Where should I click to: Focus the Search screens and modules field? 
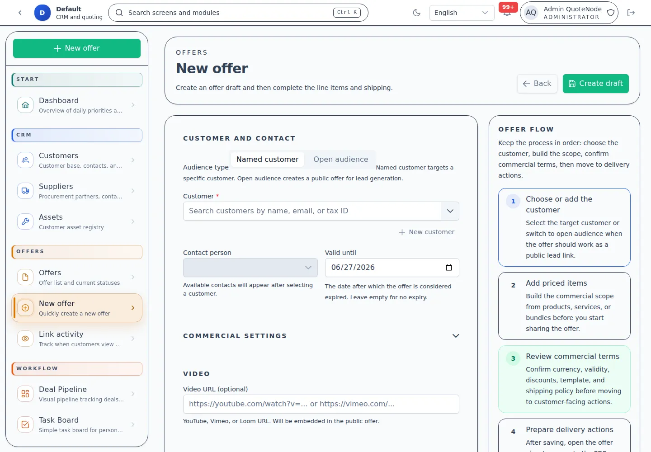pos(238,13)
